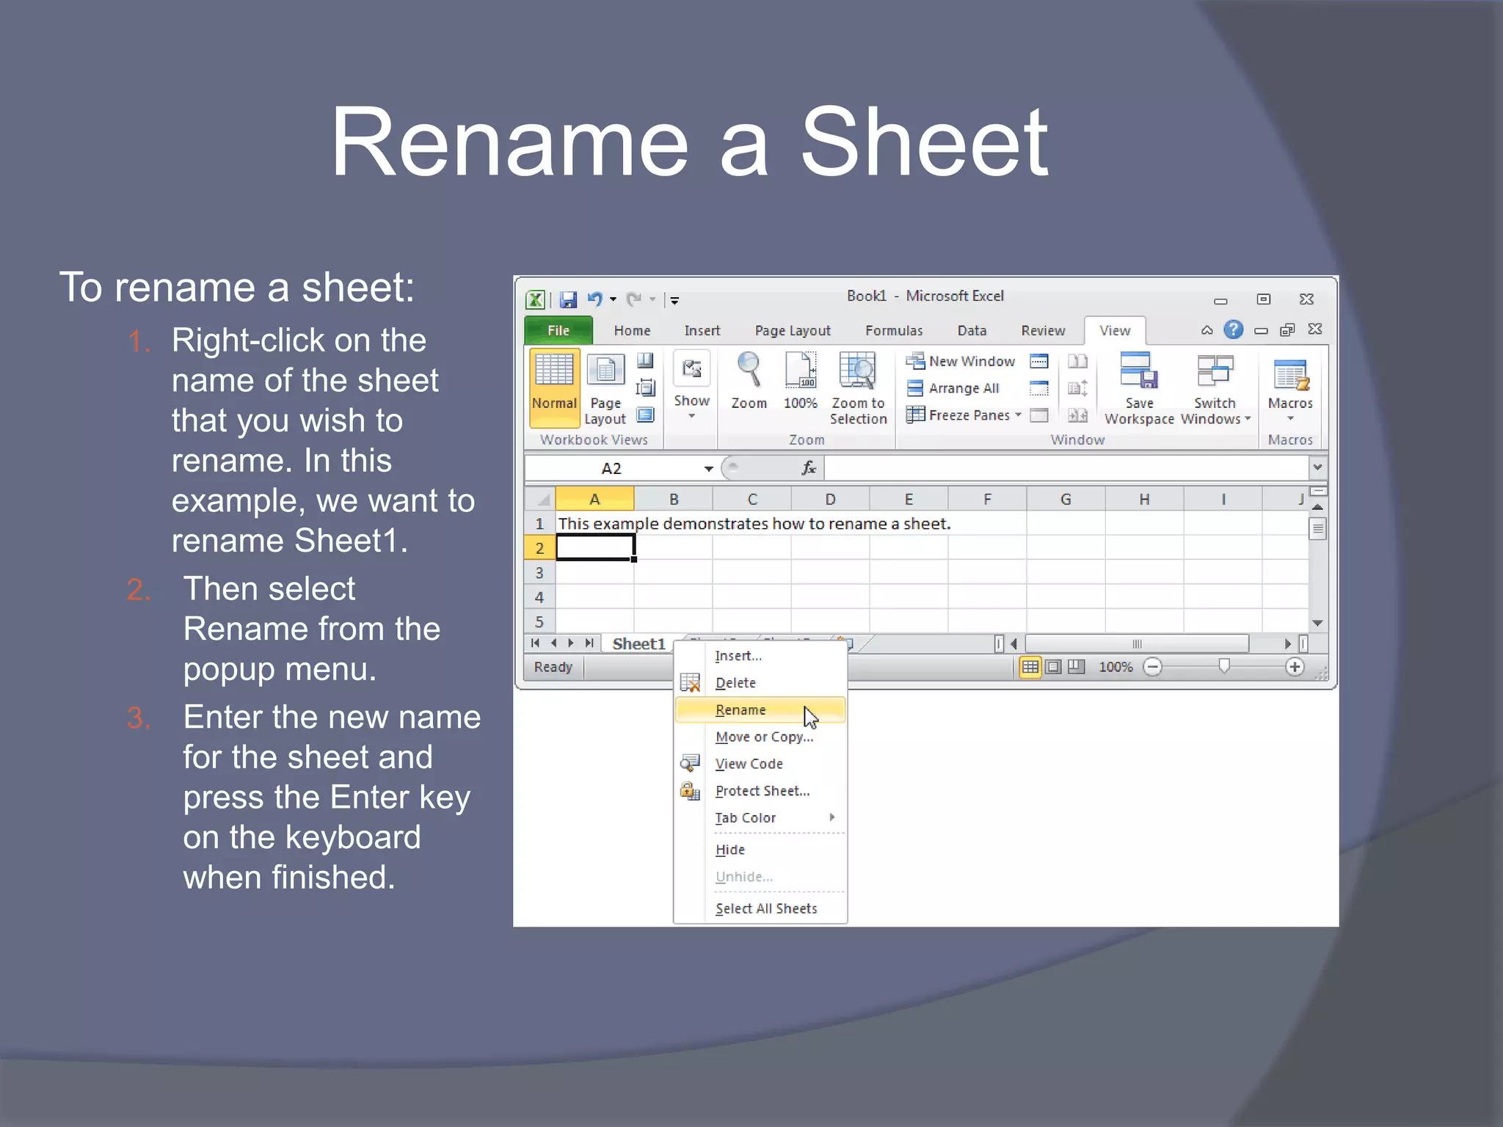
Task: Switch to the Page Layout ribbon tab
Action: (x=793, y=331)
